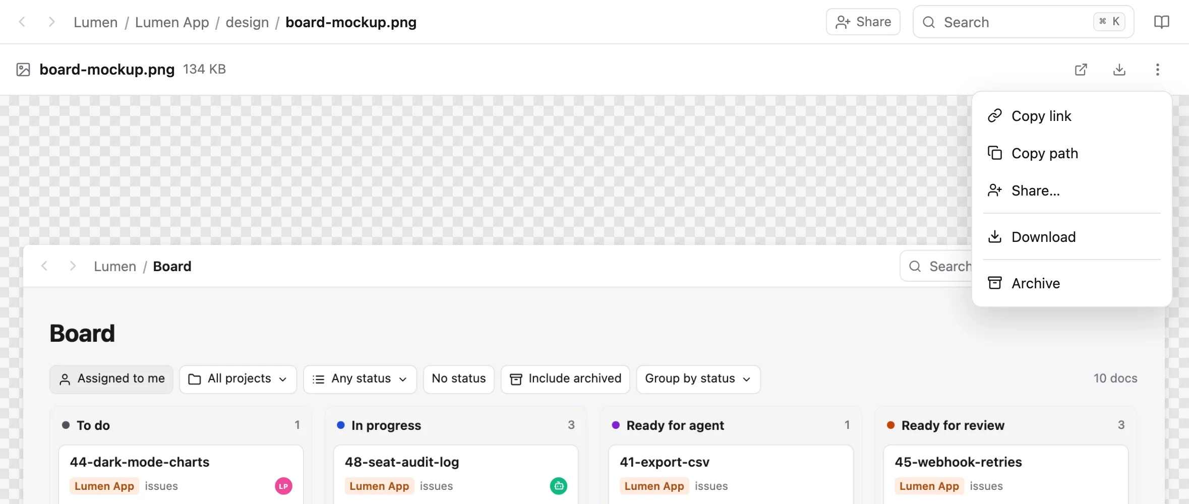1189x504 pixels.
Task: Click the Ready for agent column header
Action: pos(731,425)
